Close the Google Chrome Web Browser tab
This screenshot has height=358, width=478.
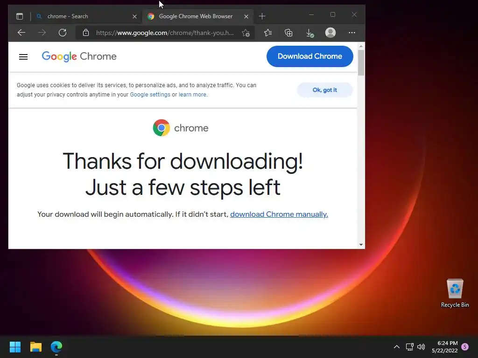coord(246,16)
